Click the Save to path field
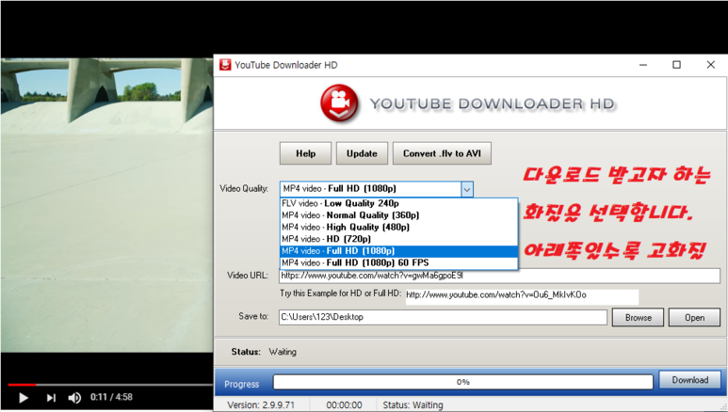 pos(443,317)
